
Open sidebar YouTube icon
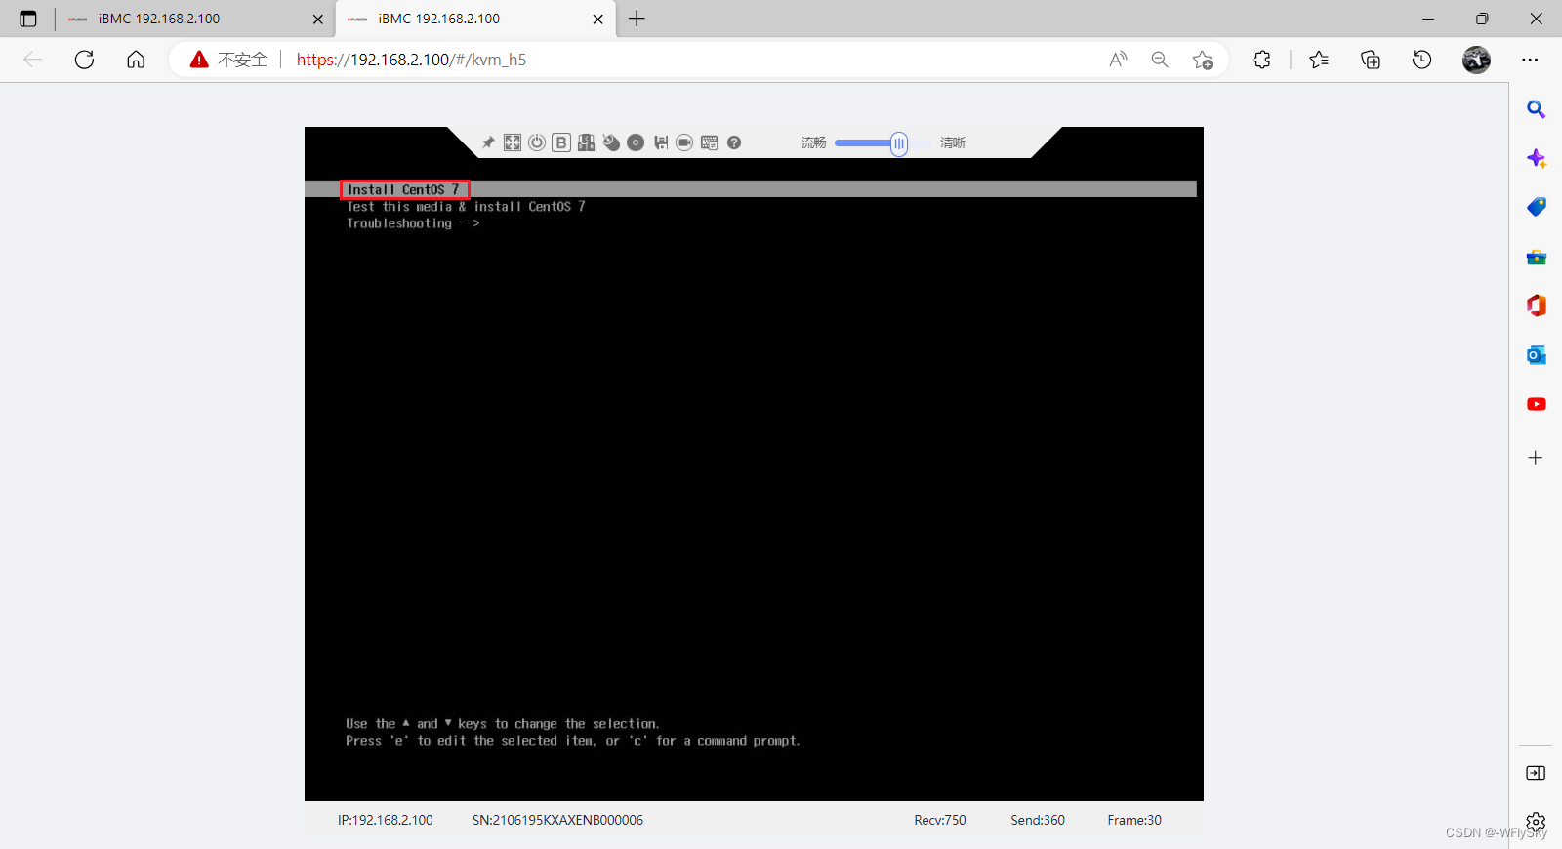(1536, 404)
